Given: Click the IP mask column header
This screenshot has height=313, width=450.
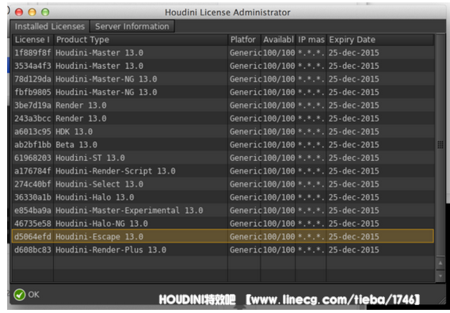Looking at the screenshot, I should click(x=311, y=40).
